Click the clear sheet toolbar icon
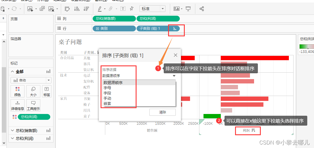 51,9
